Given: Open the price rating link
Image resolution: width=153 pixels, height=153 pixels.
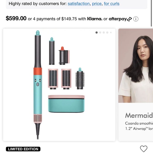Looking at the screenshot, I should (97, 4).
